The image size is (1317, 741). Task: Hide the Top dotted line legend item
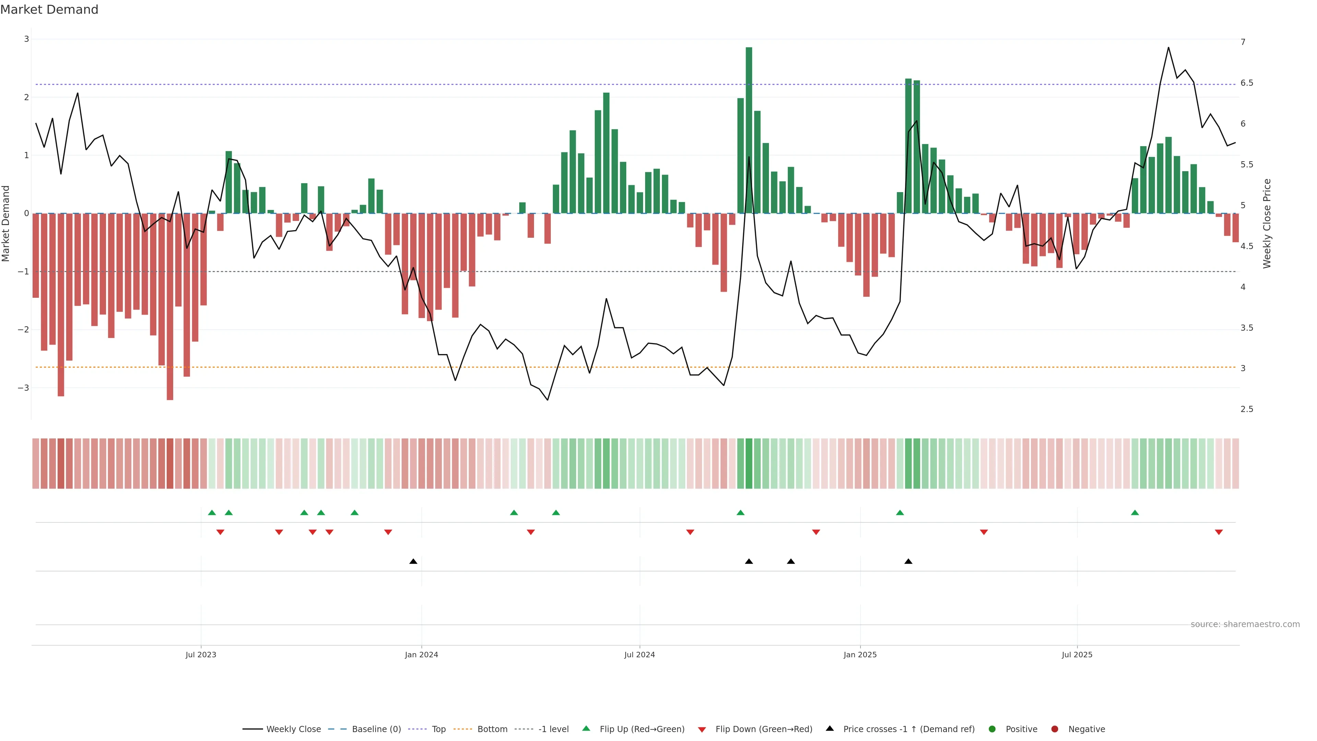pos(438,729)
